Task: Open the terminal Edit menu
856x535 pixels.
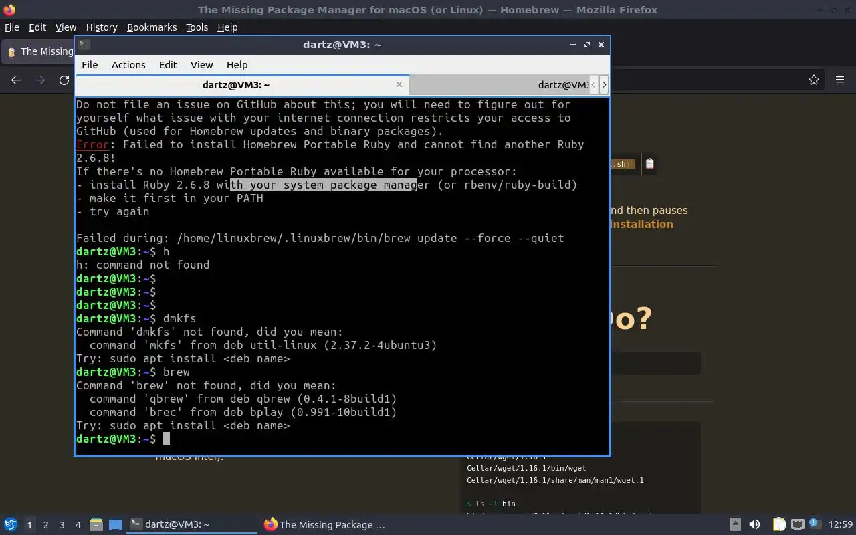Action: point(168,65)
